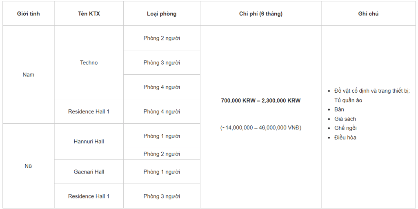This screenshot has width=418, height=209.
Task: Click Phòng 2 người under Hannuri Hall
Action: click(x=162, y=154)
